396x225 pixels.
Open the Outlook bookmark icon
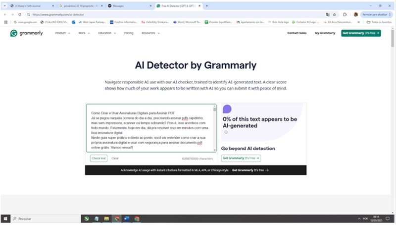tap(73, 22)
